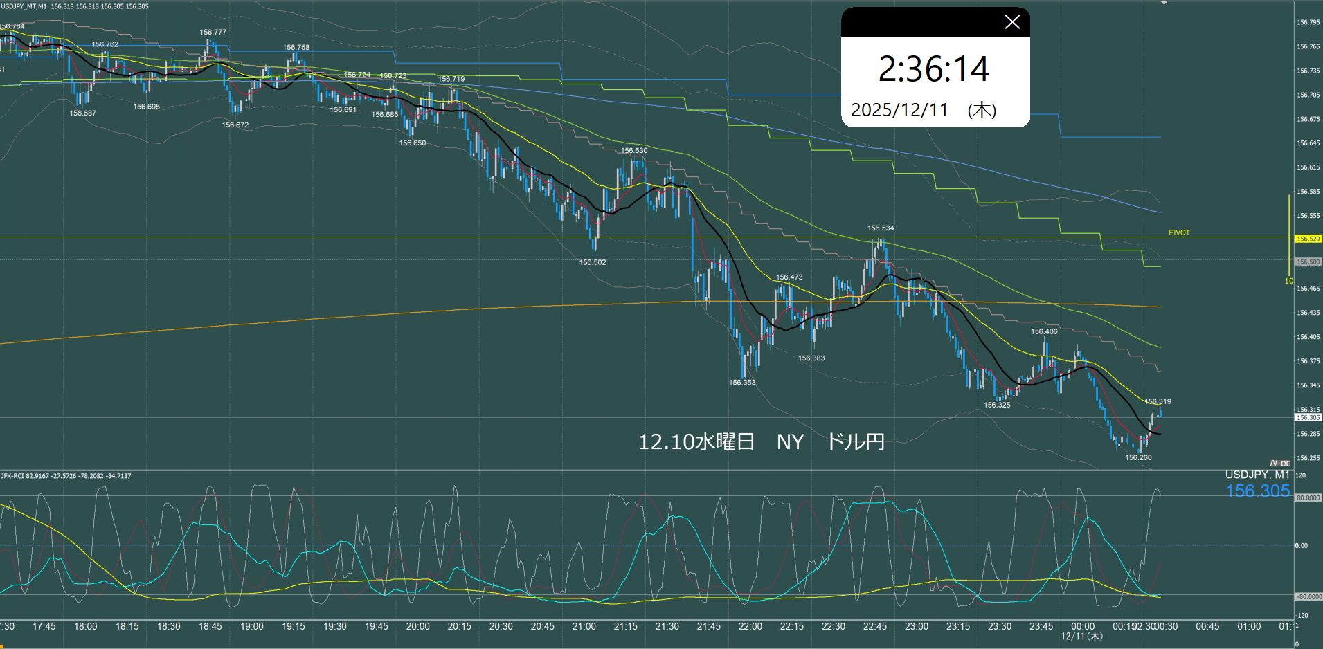Click the 156.353 swing low label

coord(742,382)
